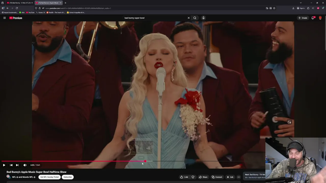Viewport: 326px width, 183px height.
Task: Open the Extract Acapellas bookmark
Action: point(76,12)
